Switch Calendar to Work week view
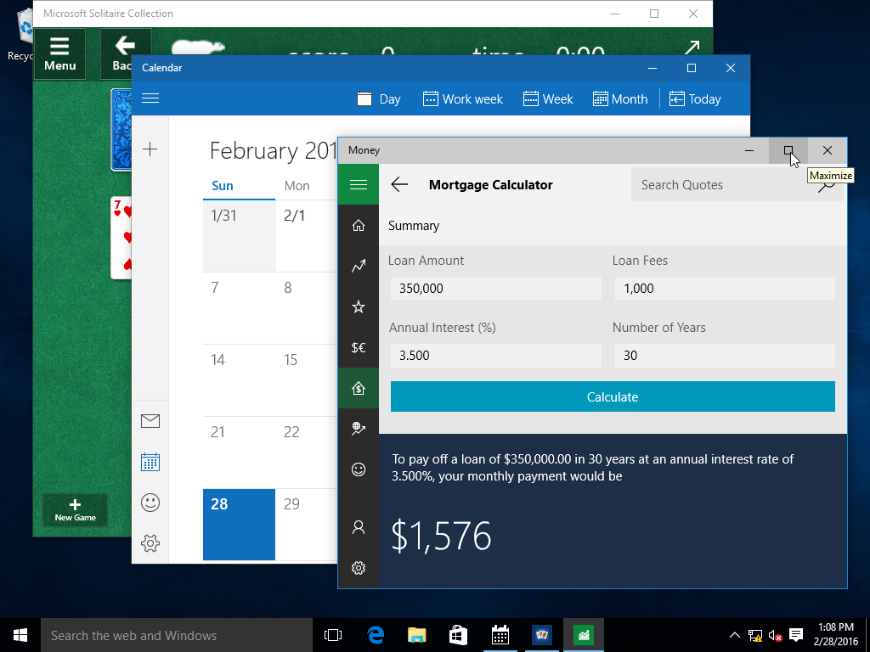 point(463,99)
